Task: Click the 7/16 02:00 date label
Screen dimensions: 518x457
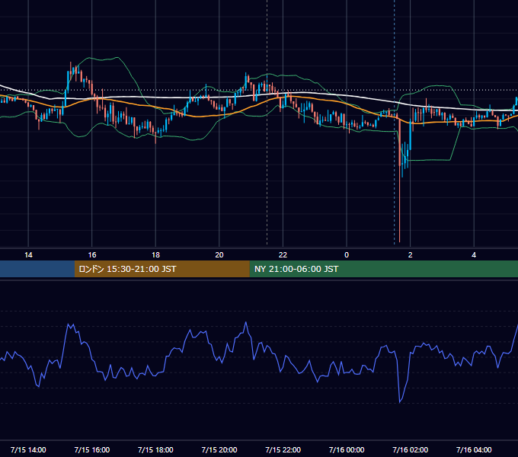Action: click(x=411, y=449)
